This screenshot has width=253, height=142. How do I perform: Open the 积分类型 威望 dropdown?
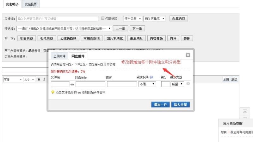(x=177, y=84)
